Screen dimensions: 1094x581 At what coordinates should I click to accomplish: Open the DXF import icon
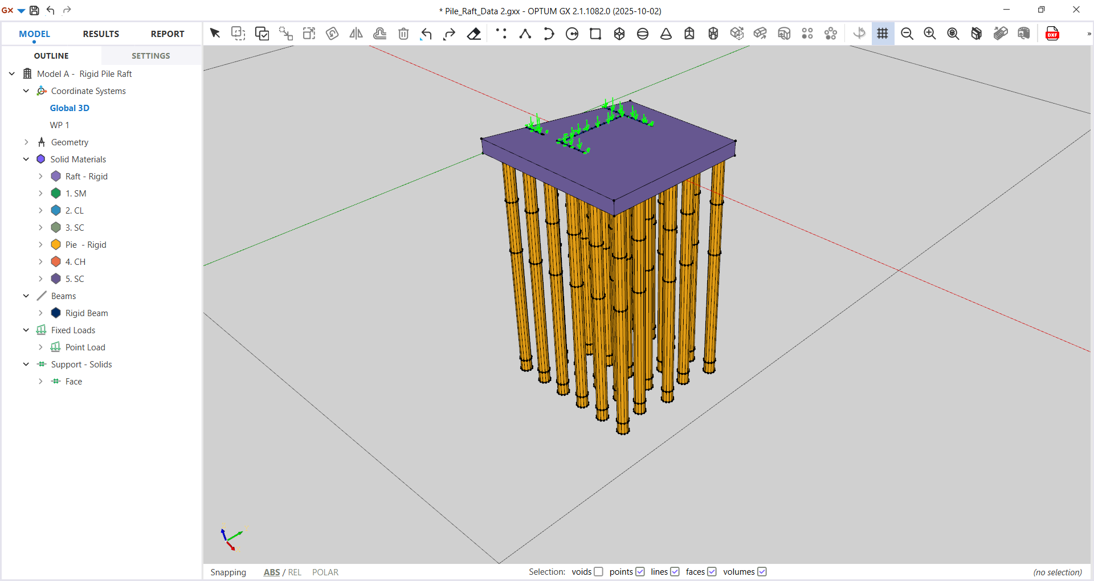coord(1052,34)
